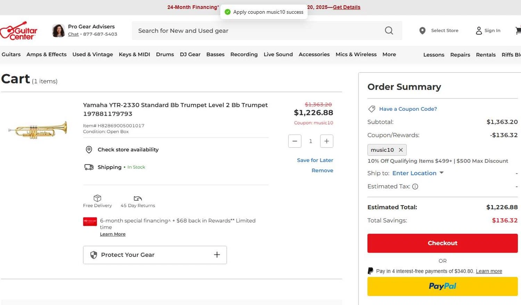Image resolution: width=521 pixels, height=305 pixels.
Task: Go to the Repairs page
Action: (x=460, y=55)
